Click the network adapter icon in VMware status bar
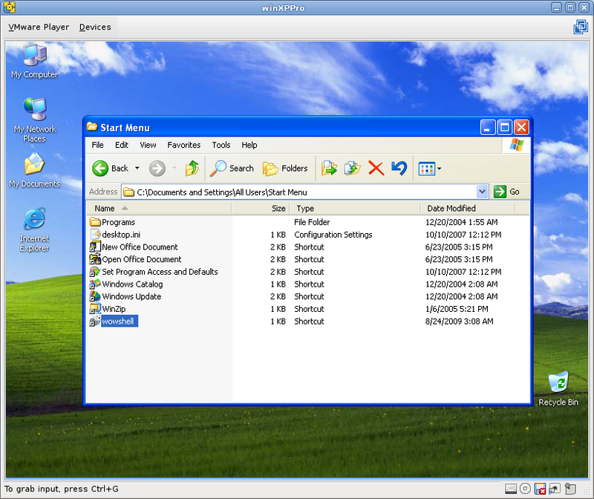 [555, 489]
